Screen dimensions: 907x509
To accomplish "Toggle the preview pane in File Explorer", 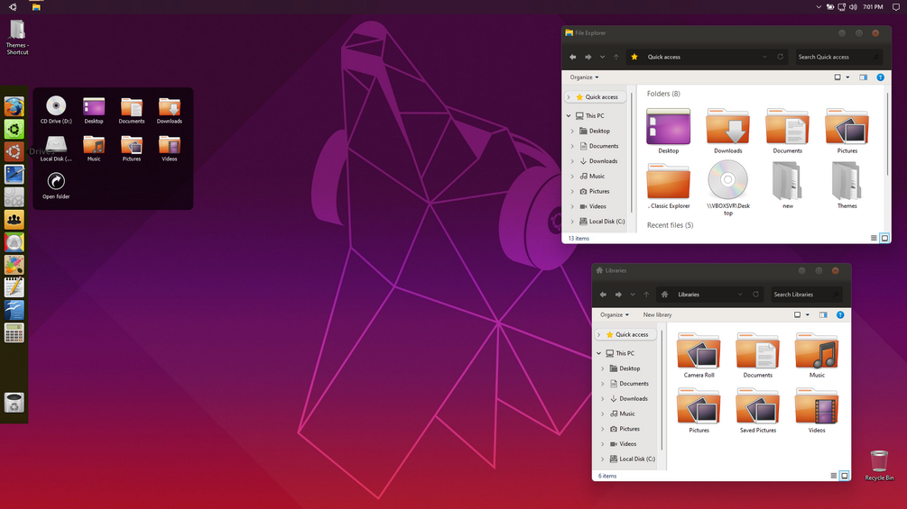I will [863, 77].
